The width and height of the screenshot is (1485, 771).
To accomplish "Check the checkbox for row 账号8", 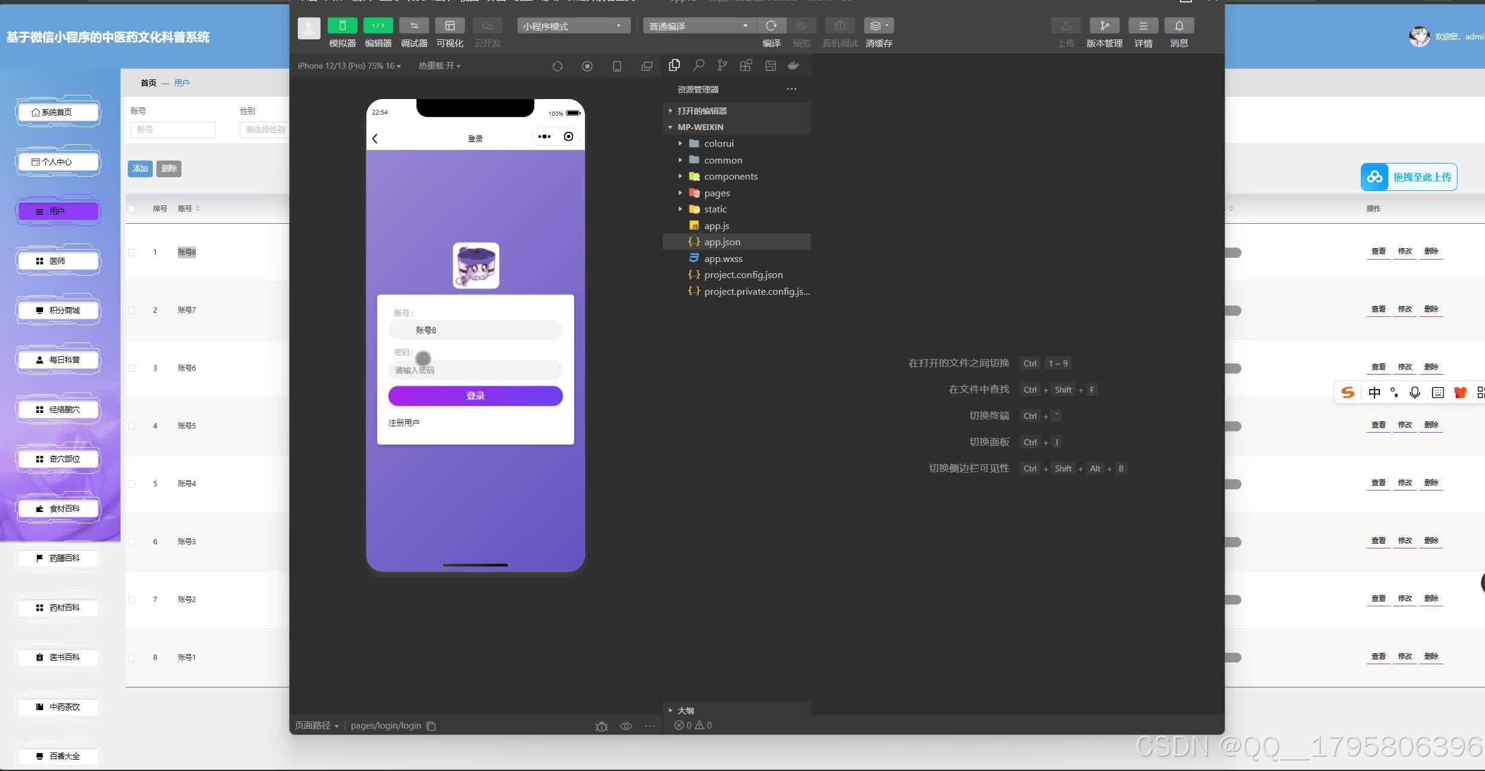I will [132, 252].
